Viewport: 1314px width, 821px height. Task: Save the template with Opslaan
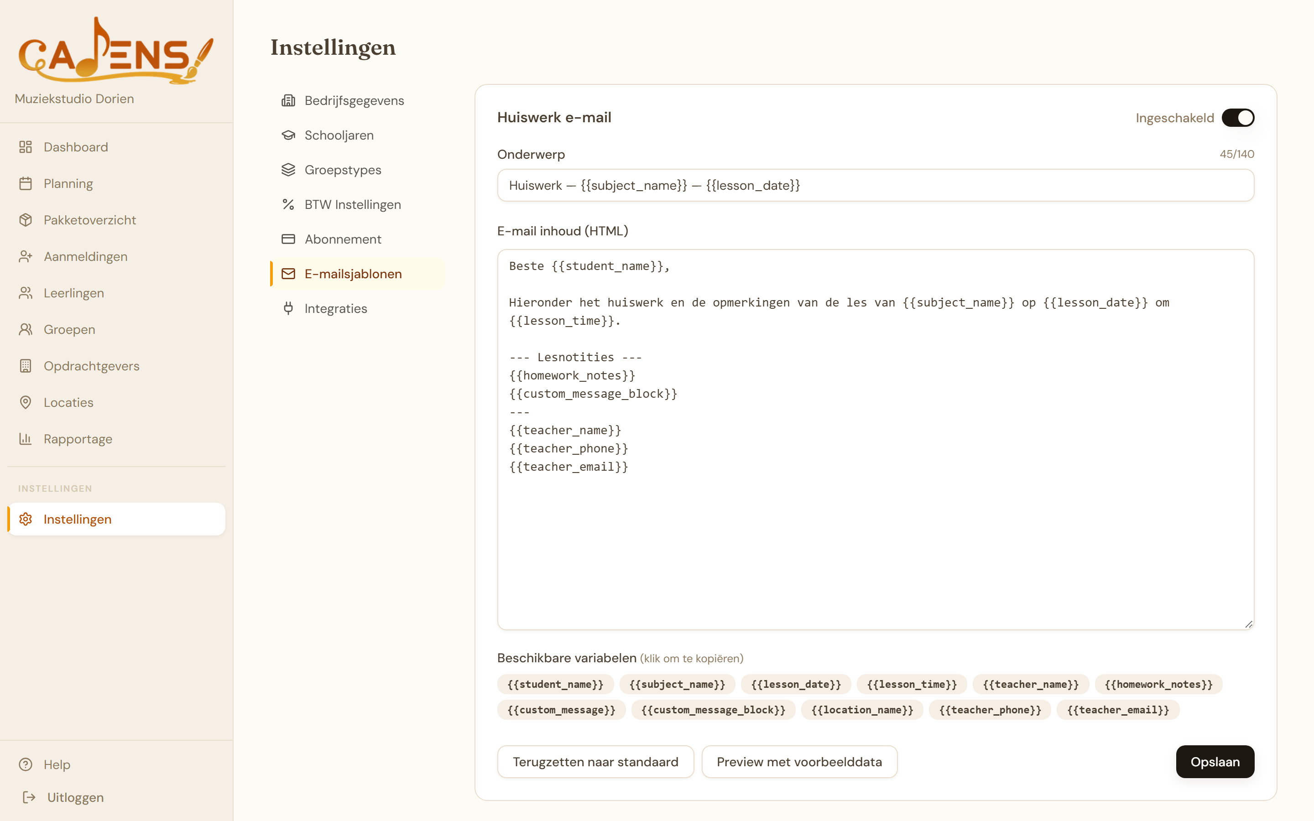1215,762
